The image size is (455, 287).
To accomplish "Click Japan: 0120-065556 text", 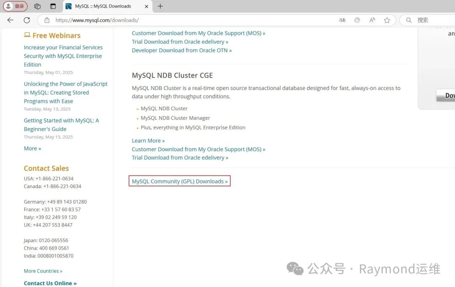I will click(46, 240).
